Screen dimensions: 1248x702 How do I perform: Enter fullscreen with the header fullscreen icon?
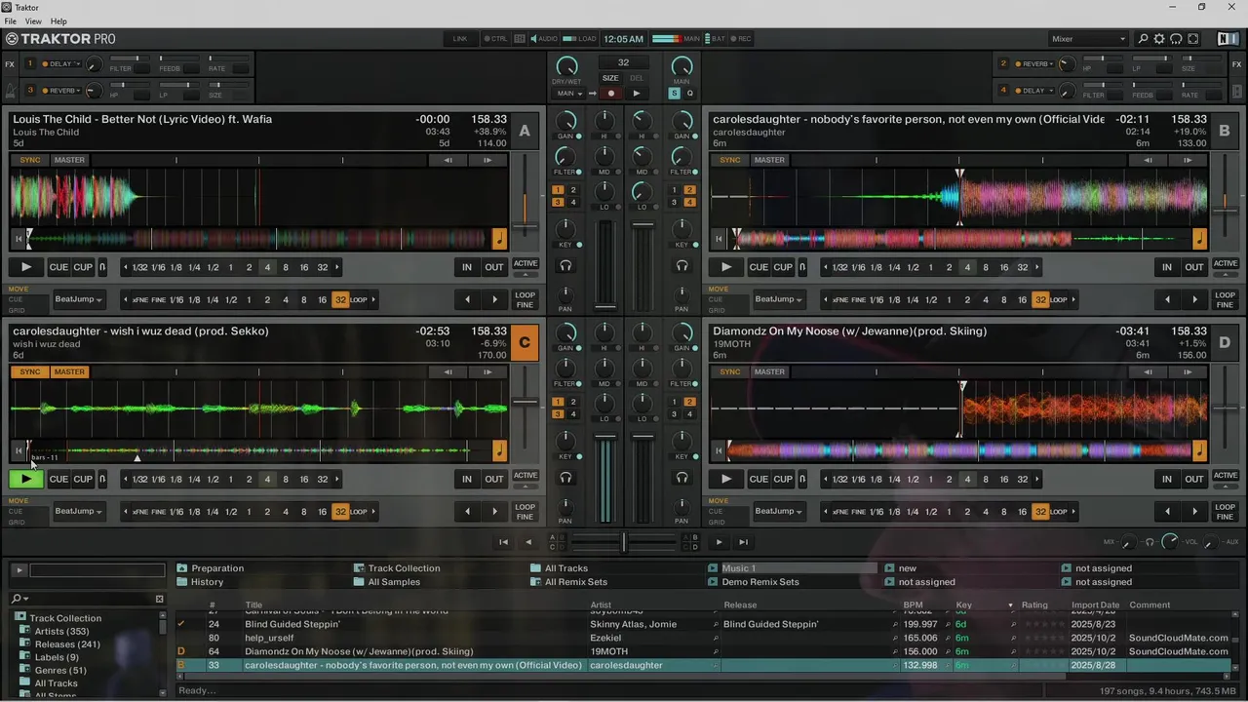[1192, 39]
